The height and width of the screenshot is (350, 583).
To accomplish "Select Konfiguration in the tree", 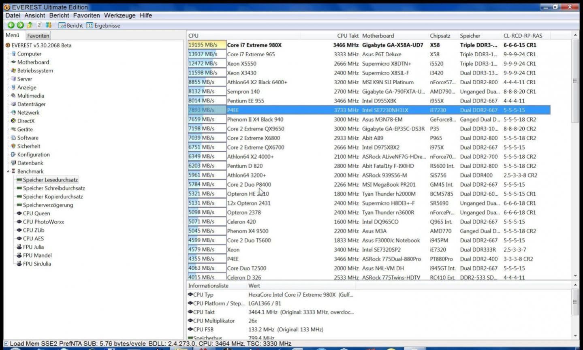I will 30,155.
